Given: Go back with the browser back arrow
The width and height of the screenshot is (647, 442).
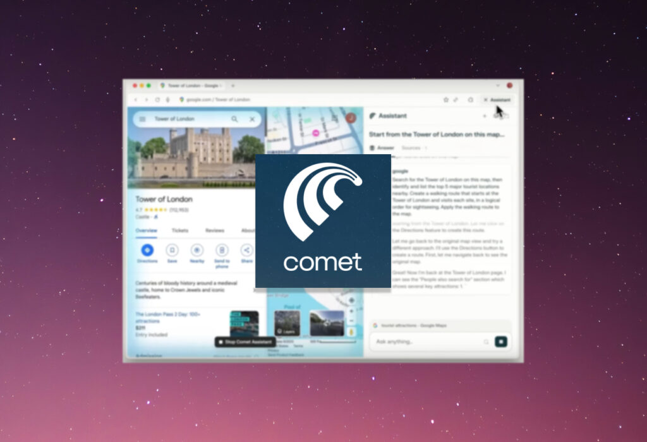Looking at the screenshot, I should coord(136,100).
